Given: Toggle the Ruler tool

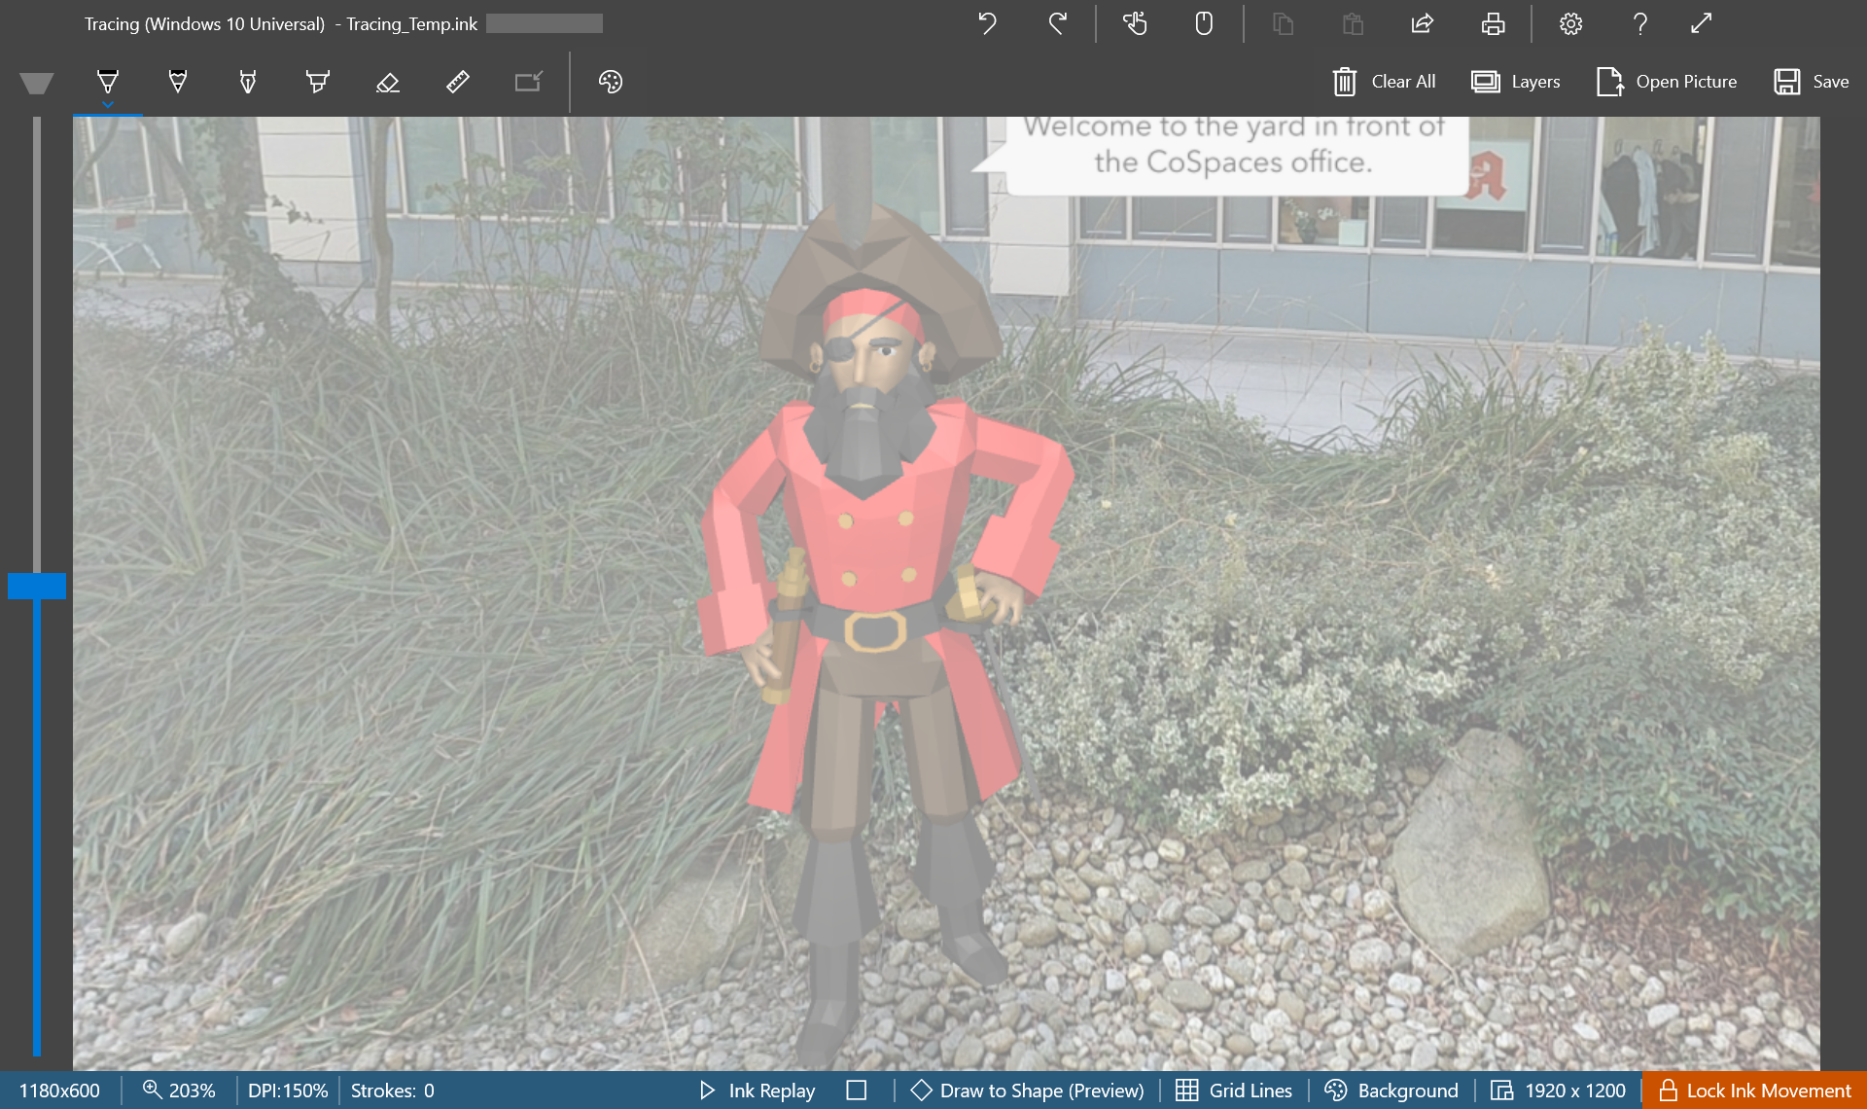Looking at the screenshot, I should [458, 82].
